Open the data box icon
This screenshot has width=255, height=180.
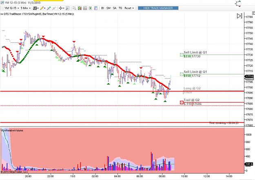point(68,8)
